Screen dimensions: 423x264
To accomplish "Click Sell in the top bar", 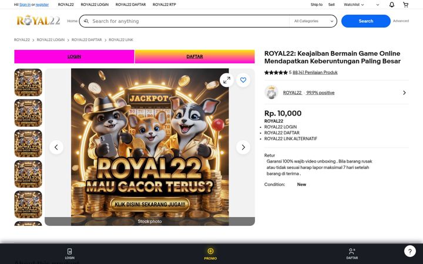I will point(331,5).
